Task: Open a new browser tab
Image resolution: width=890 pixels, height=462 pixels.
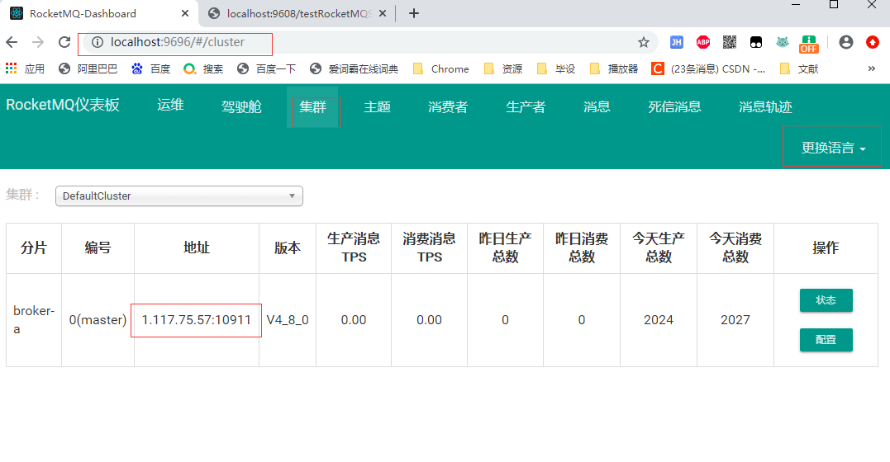Action: (414, 13)
